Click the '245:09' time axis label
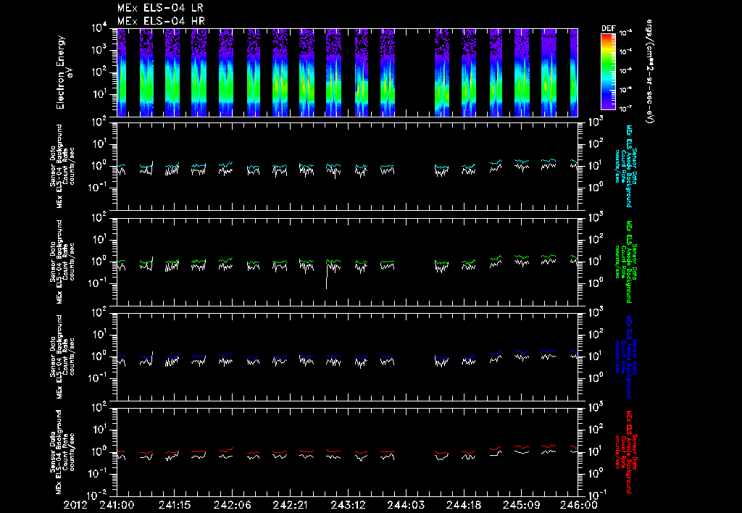 click(x=520, y=505)
